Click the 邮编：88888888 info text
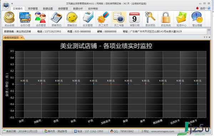 pos(107,31)
